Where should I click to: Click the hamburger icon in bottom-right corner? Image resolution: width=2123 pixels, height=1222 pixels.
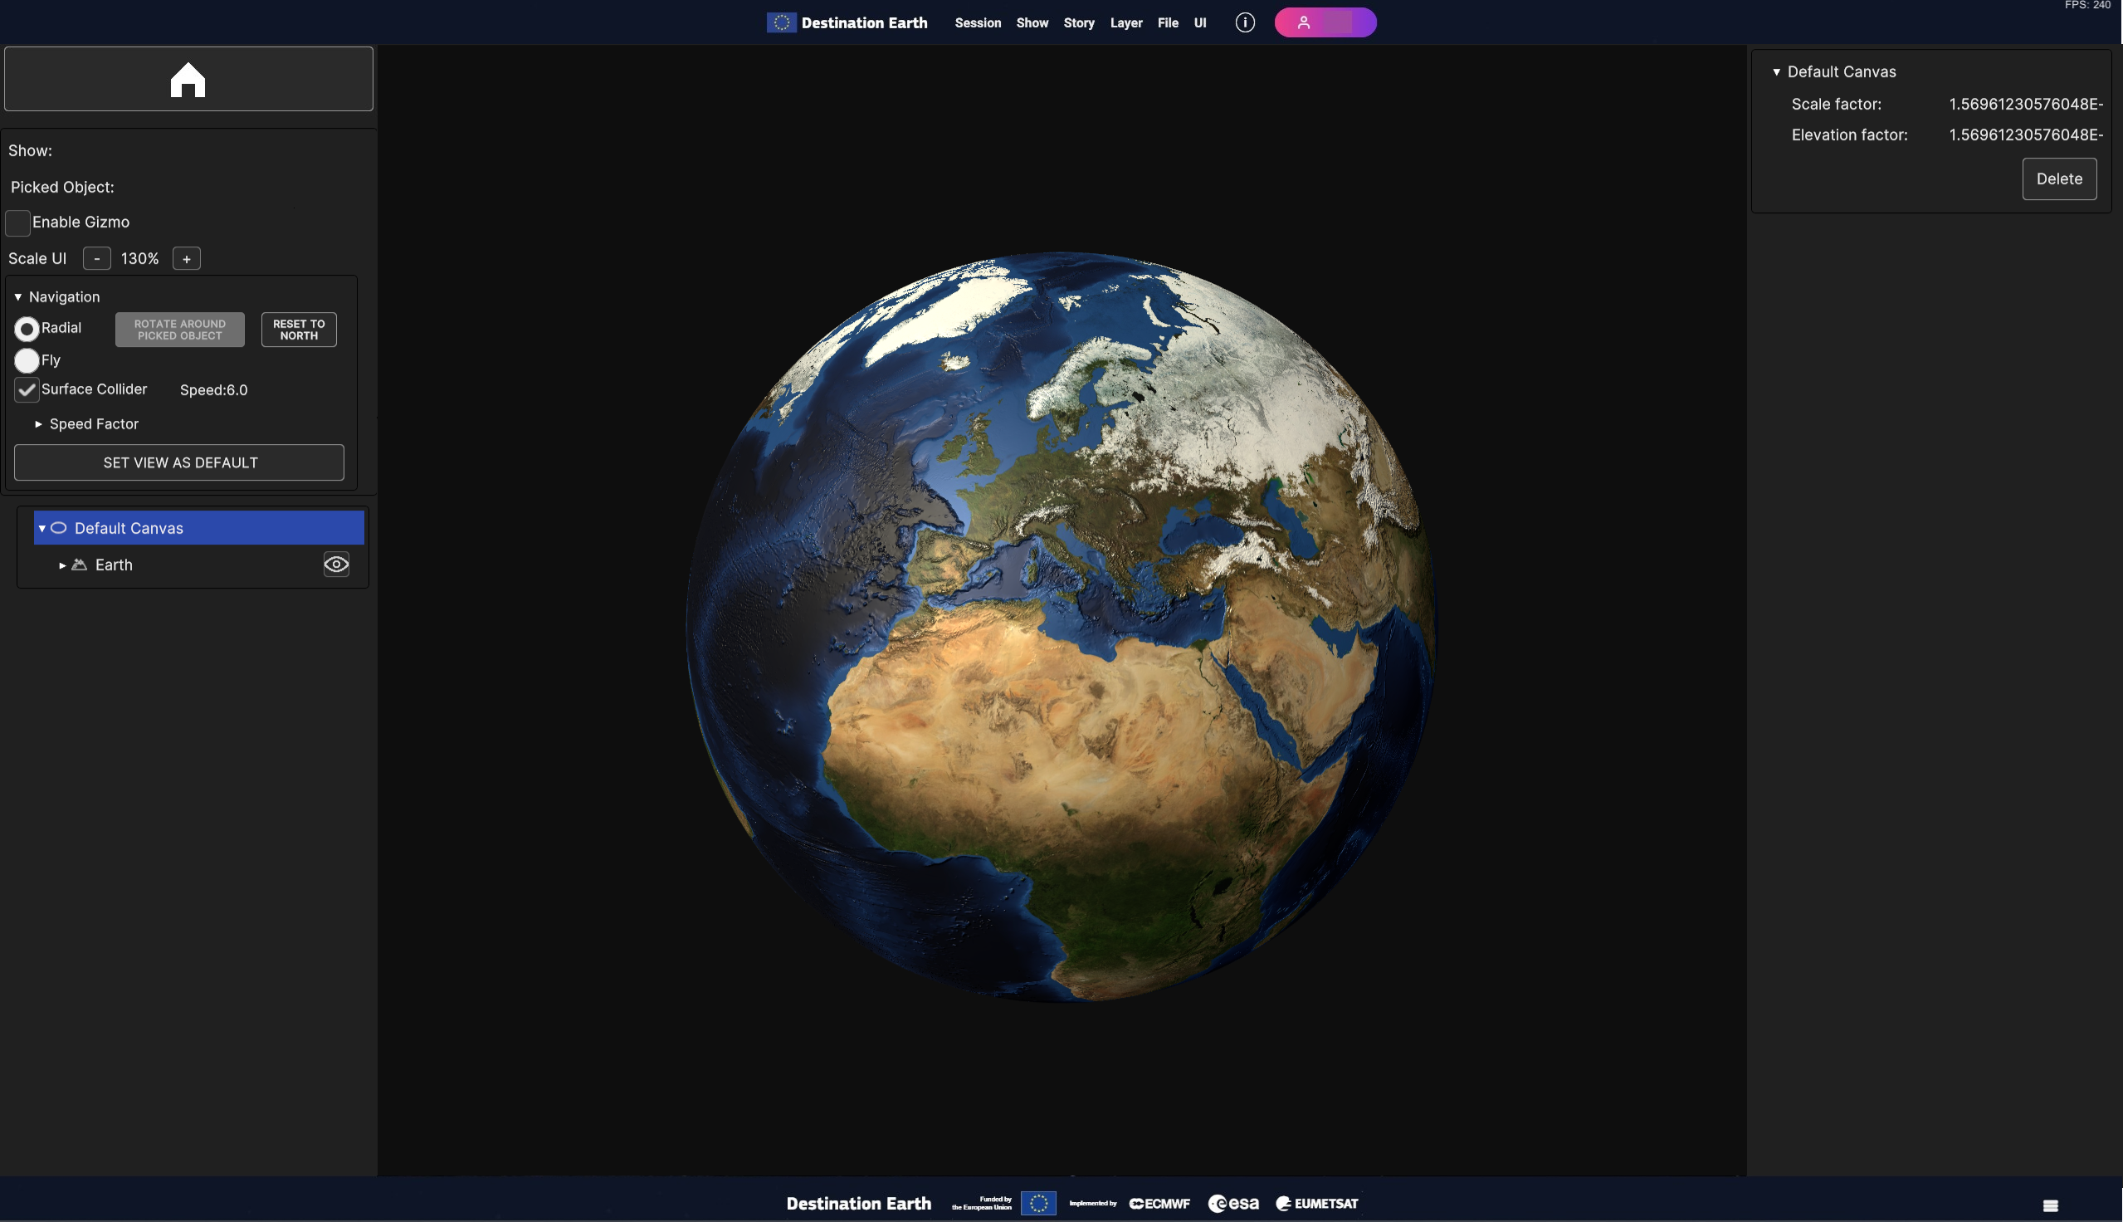(x=2050, y=1205)
